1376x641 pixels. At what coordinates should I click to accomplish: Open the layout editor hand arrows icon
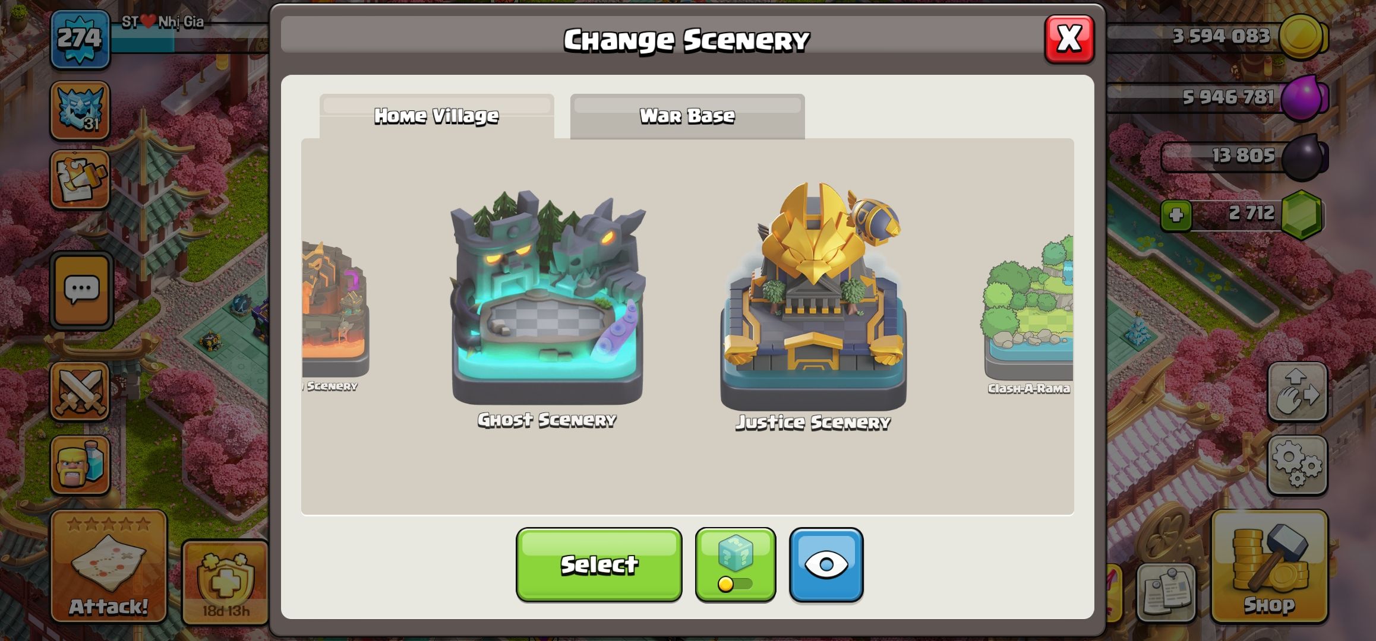tap(1298, 392)
